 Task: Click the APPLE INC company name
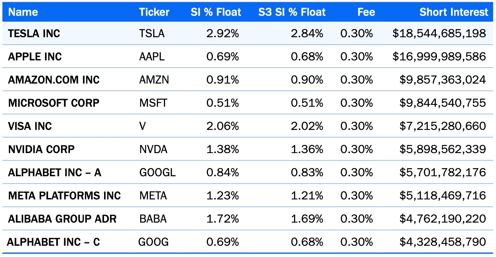tap(35, 57)
